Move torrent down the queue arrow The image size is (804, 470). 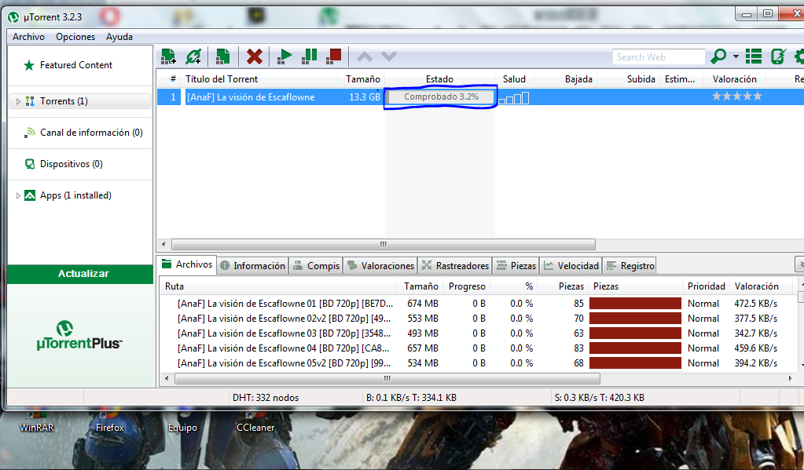pyautogui.click(x=389, y=56)
